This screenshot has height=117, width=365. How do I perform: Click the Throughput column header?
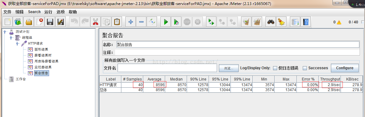pyautogui.click(x=330, y=79)
